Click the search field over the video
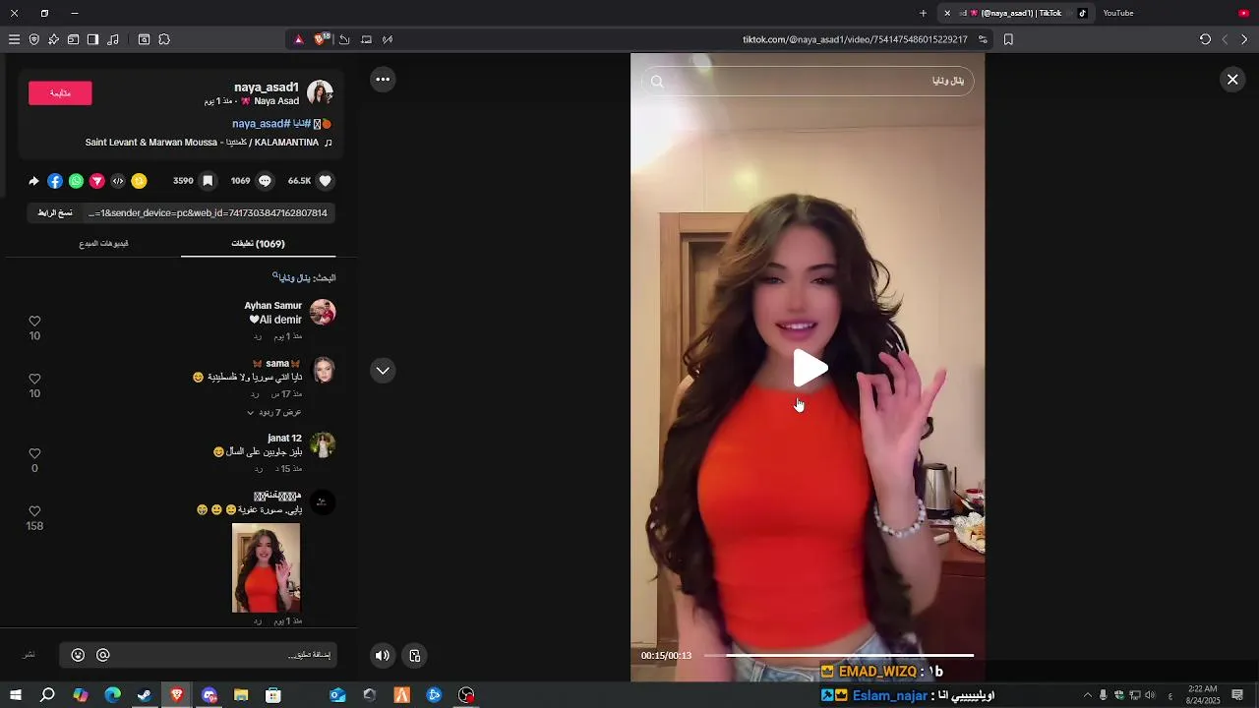This screenshot has width=1259, height=708. pyautogui.click(x=808, y=81)
